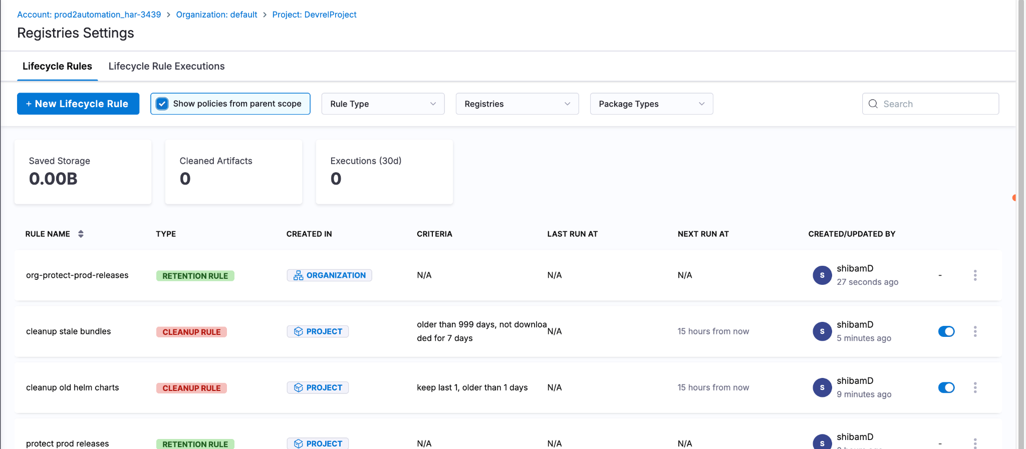This screenshot has width=1026, height=449.
Task: Click shibamD avatar in cleanup stale bundles row
Action: click(x=822, y=331)
